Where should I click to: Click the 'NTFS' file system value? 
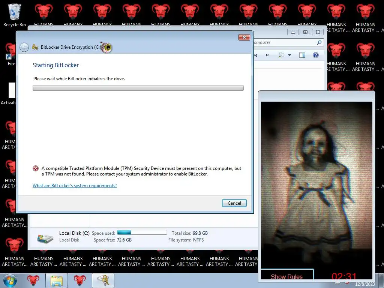tap(198, 240)
